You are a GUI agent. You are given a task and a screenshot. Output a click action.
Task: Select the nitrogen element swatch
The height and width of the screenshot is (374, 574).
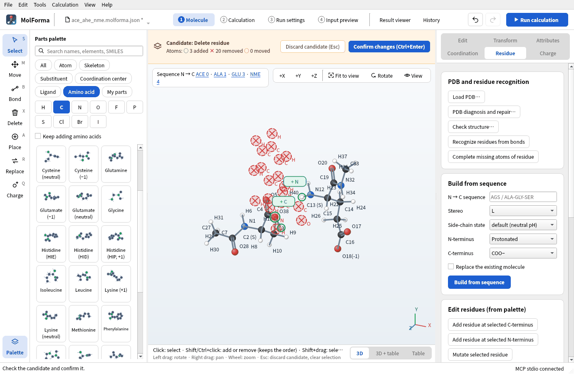(x=80, y=107)
